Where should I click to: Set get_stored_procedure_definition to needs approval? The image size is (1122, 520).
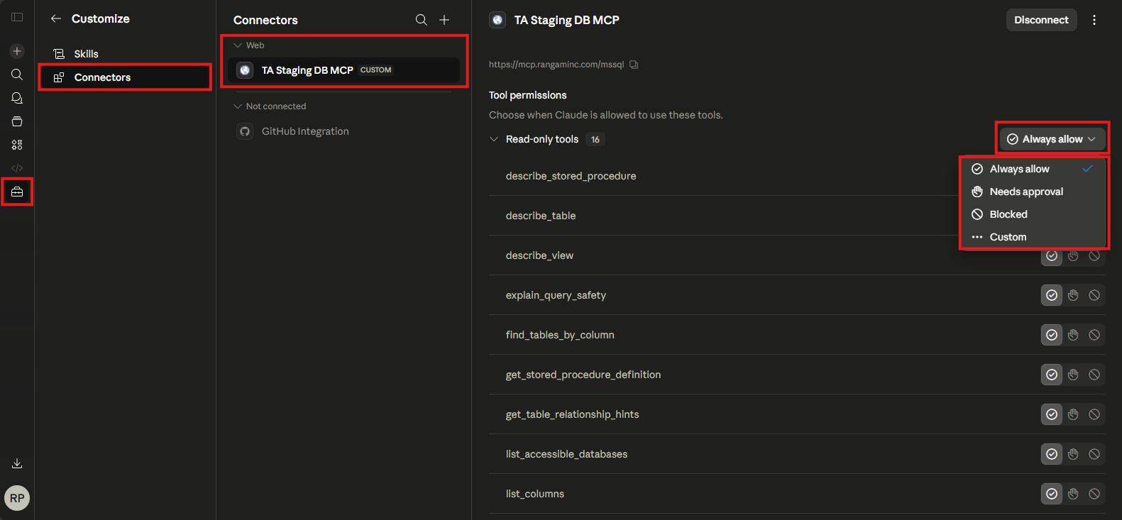(1073, 375)
